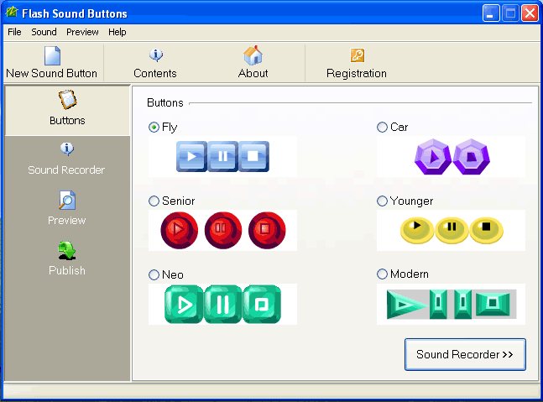
Task: Select the Fly radio button
Action: coord(154,128)
